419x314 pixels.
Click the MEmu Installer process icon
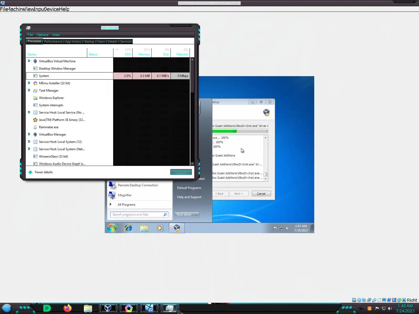(x=35, y=83)
